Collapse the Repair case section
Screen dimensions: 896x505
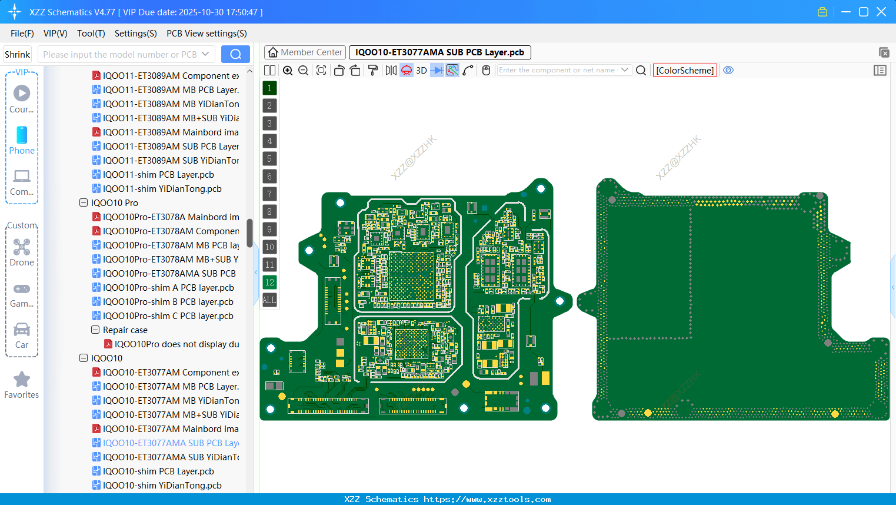click(x=95, y=330)
